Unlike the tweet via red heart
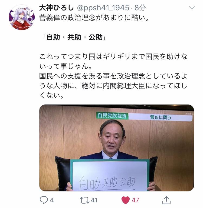Viewport: 203px width, 208px height. tap(126, 200)
